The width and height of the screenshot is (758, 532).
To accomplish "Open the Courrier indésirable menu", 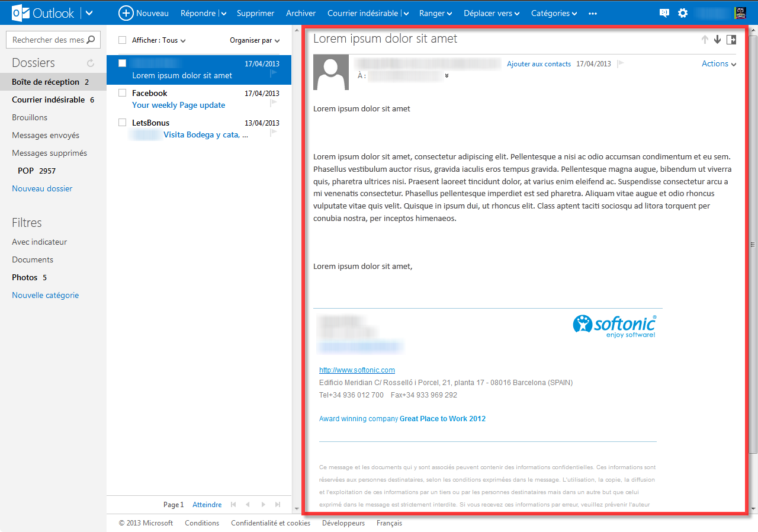I will tap(364, 13).
